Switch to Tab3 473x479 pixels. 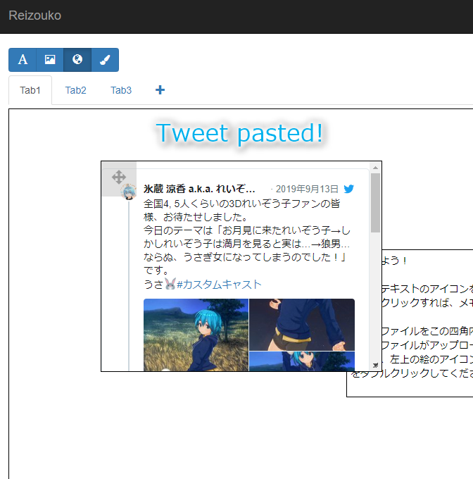click(x=121, y=90)
